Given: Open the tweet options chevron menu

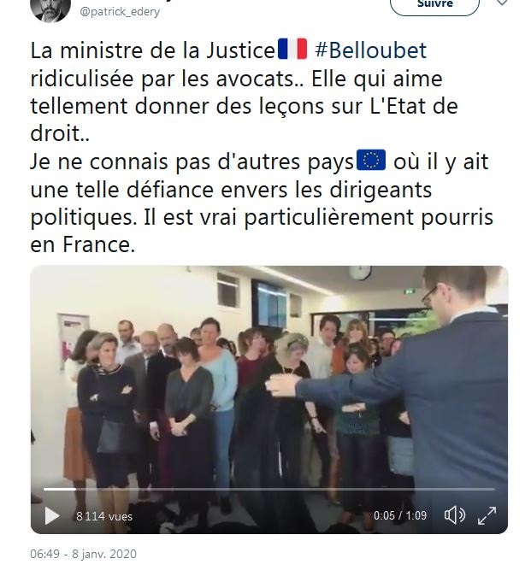Looking at the screenshot, I should click(502, 3).
